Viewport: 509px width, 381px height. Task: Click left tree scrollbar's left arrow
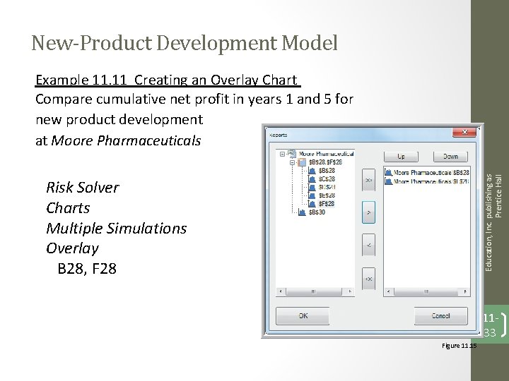click(x=281, y=291)
